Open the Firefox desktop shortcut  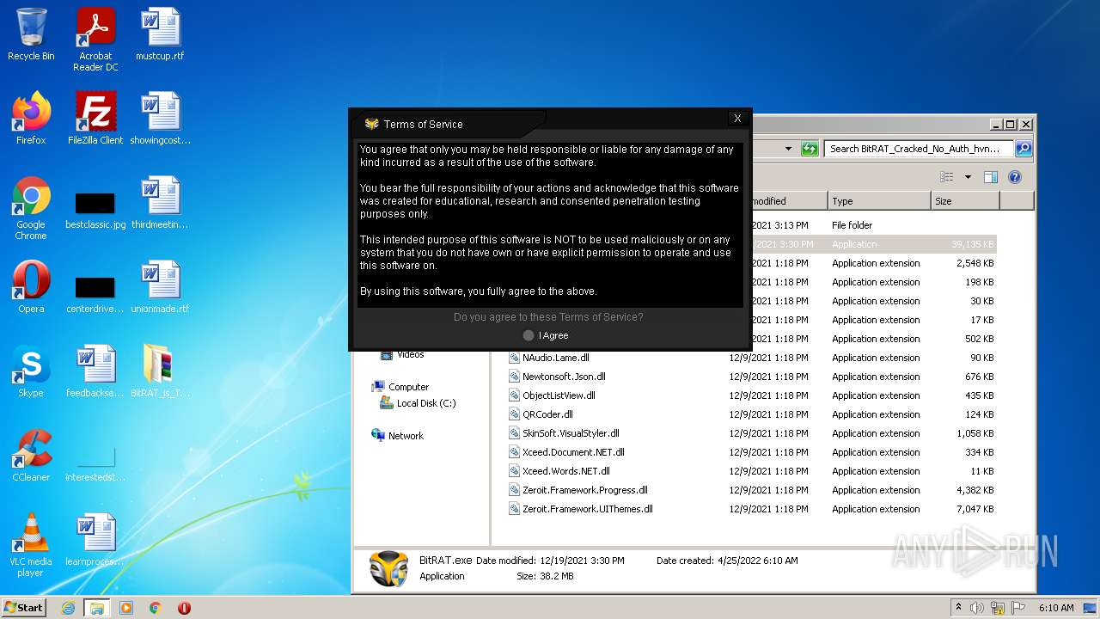(31, 119)
